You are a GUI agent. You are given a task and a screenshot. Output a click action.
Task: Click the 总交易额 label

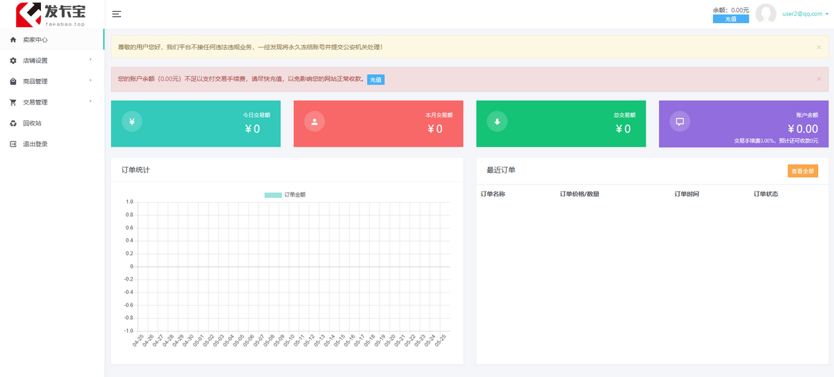624,115
